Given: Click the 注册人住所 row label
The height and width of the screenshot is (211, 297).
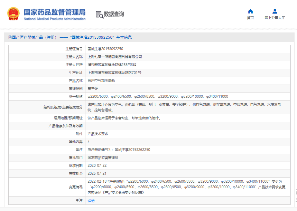Looking at the screenshot, I should click(74, 65).
